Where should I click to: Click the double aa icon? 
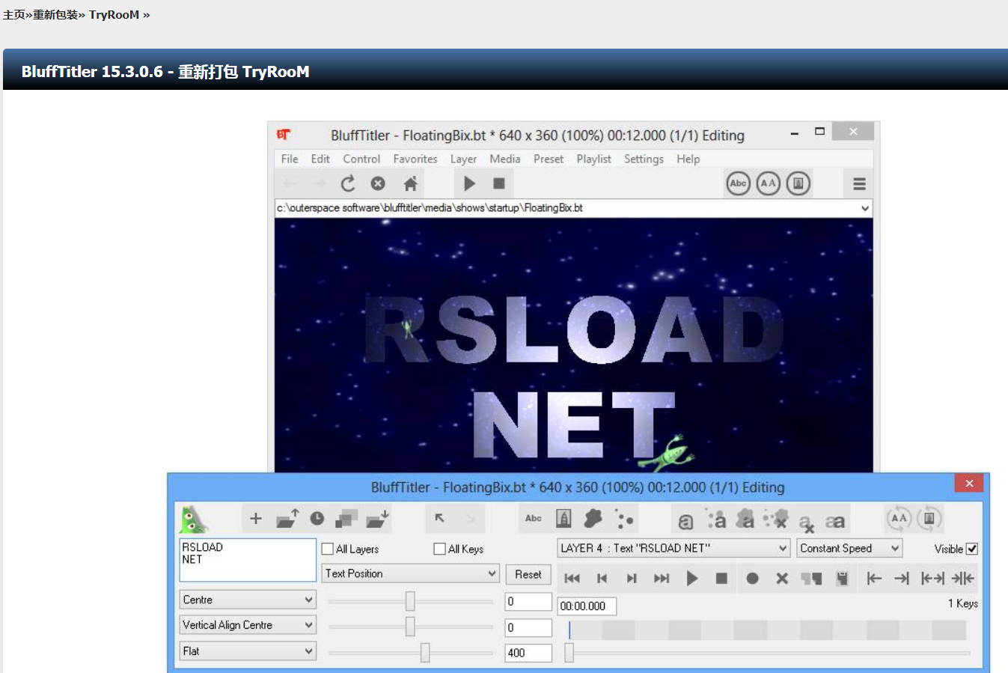pos(835,521)
